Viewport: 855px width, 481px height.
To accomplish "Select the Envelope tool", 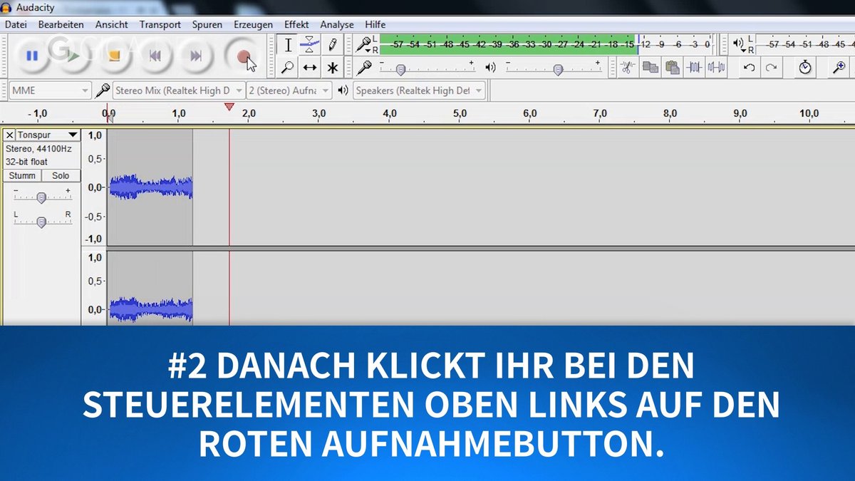I will click(309, 44).
